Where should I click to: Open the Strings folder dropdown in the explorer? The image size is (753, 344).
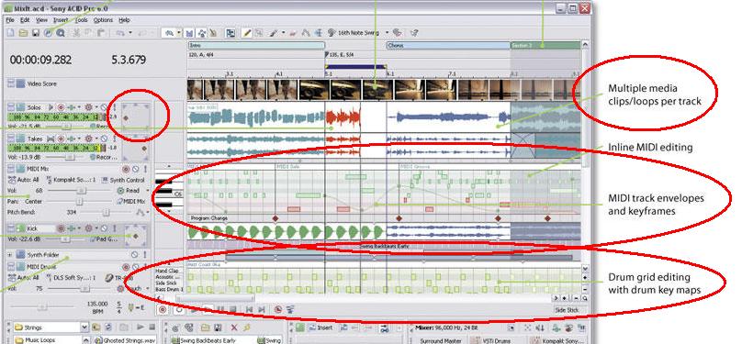click(84, 327)
